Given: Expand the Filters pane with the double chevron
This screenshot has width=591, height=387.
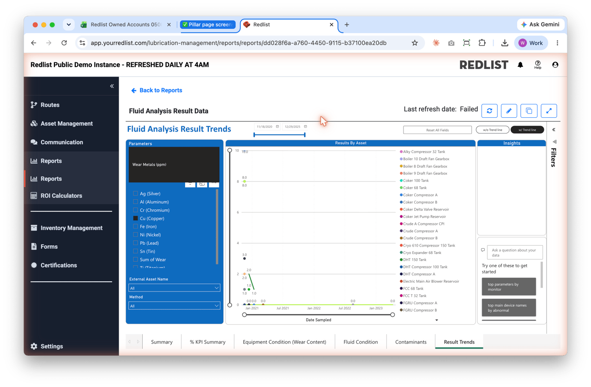Looking at the screenshot, I should pyautogui.click(x=554, y=130).
